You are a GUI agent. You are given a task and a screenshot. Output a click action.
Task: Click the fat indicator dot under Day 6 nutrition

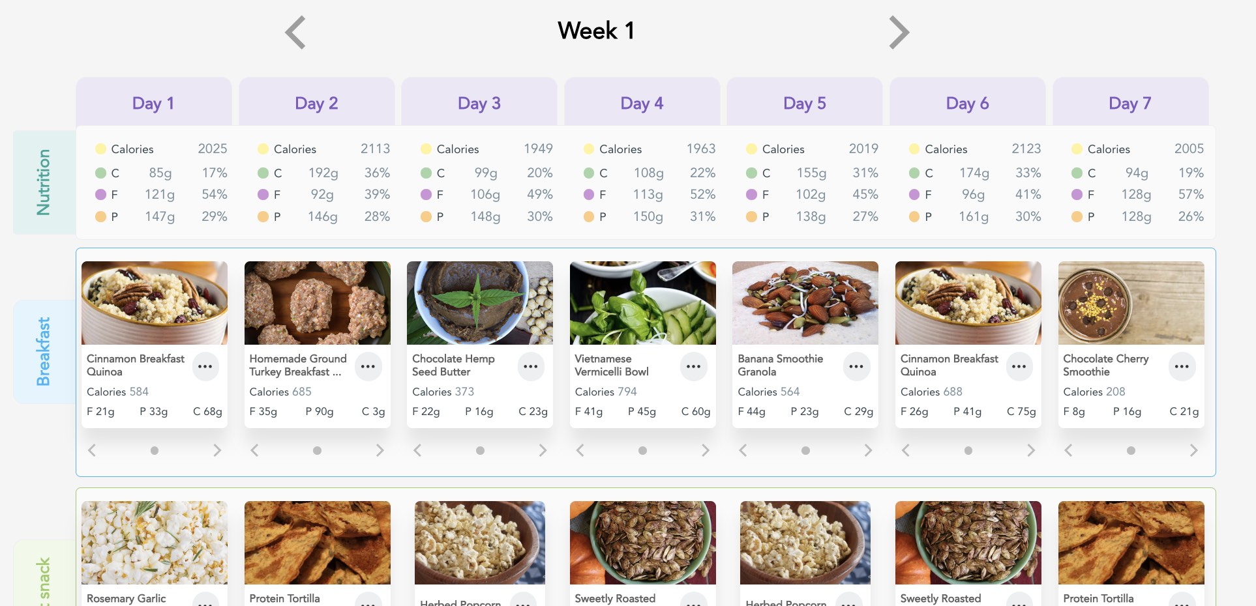[914, 194]
